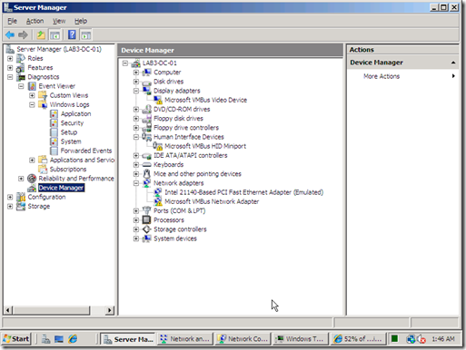The width and height of the screenshot is (466, 350).
Task: Open the File menu
Action: click(x=12, y=21)
